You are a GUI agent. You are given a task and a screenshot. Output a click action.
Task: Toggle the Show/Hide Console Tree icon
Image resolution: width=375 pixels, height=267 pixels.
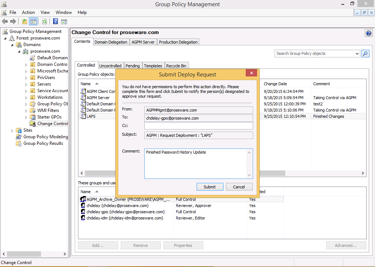pyautogui.click(x=33, y=22)
